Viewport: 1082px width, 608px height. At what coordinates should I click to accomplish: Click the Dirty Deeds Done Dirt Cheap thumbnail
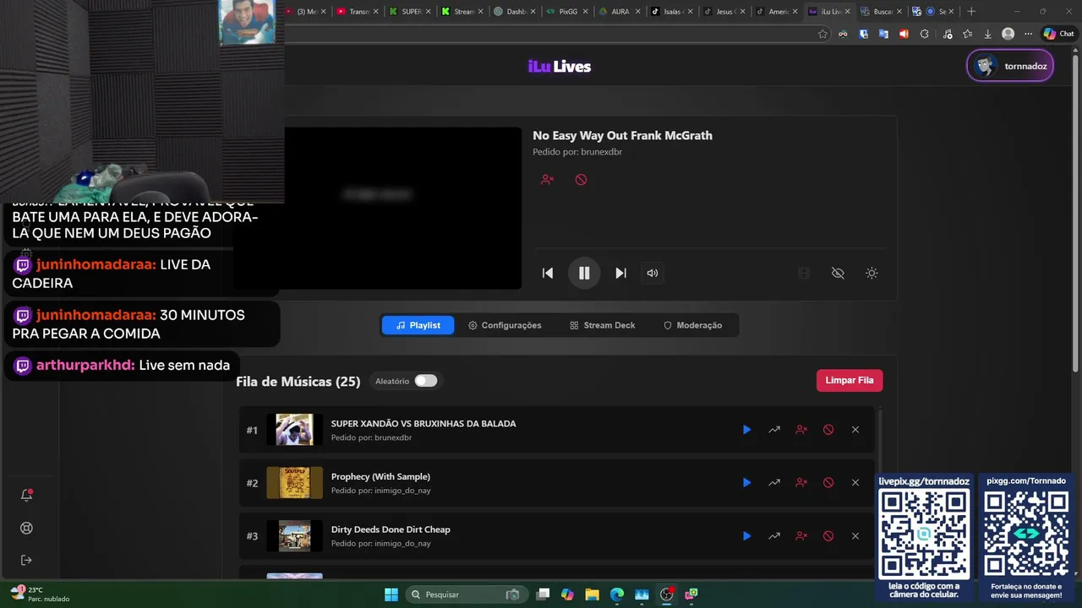pyautogui.click(x=294, y=536)
